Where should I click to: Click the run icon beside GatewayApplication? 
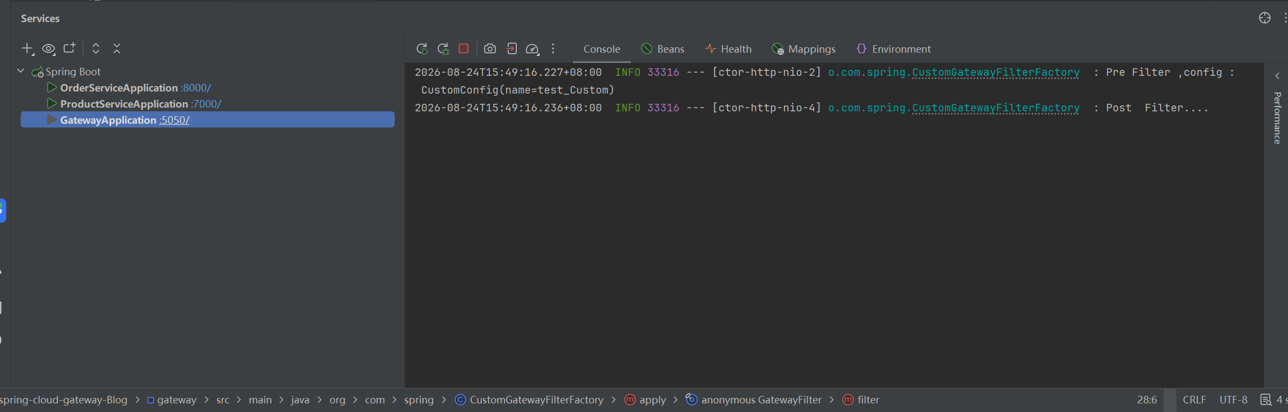click(x=52, y=119)
